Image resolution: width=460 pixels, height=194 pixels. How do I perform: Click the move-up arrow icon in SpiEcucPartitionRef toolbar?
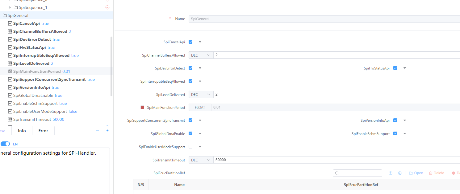391,173
